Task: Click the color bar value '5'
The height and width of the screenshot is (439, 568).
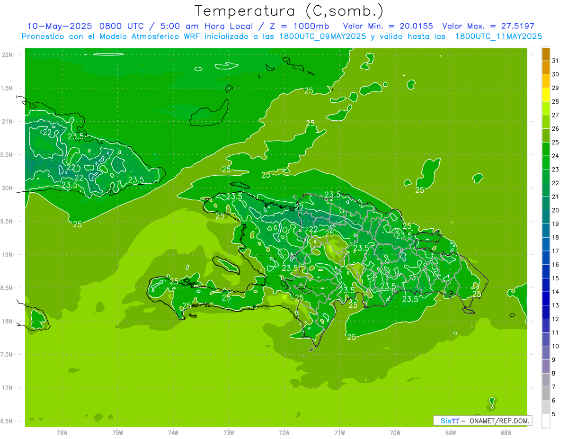Action: click(554, 414)
